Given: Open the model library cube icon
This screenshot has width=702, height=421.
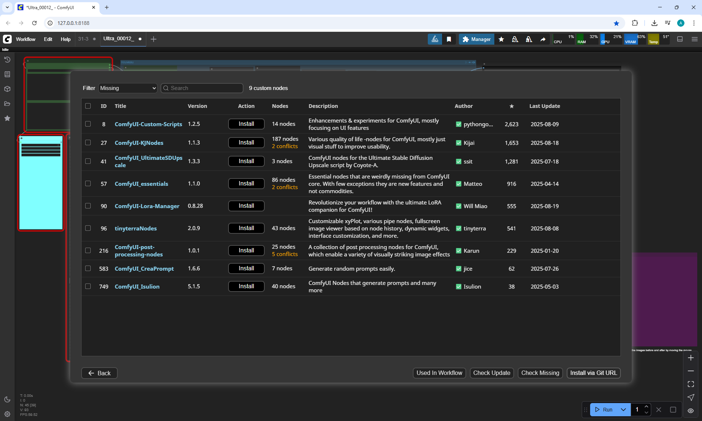Looking at the screenshot, I should pyautogui.click(x=7, y=89).
